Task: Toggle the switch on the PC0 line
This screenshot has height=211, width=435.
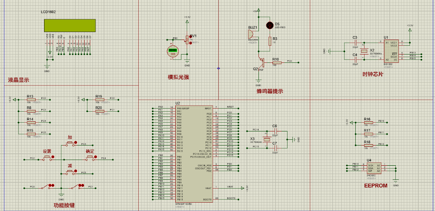Action: point(48,186)
